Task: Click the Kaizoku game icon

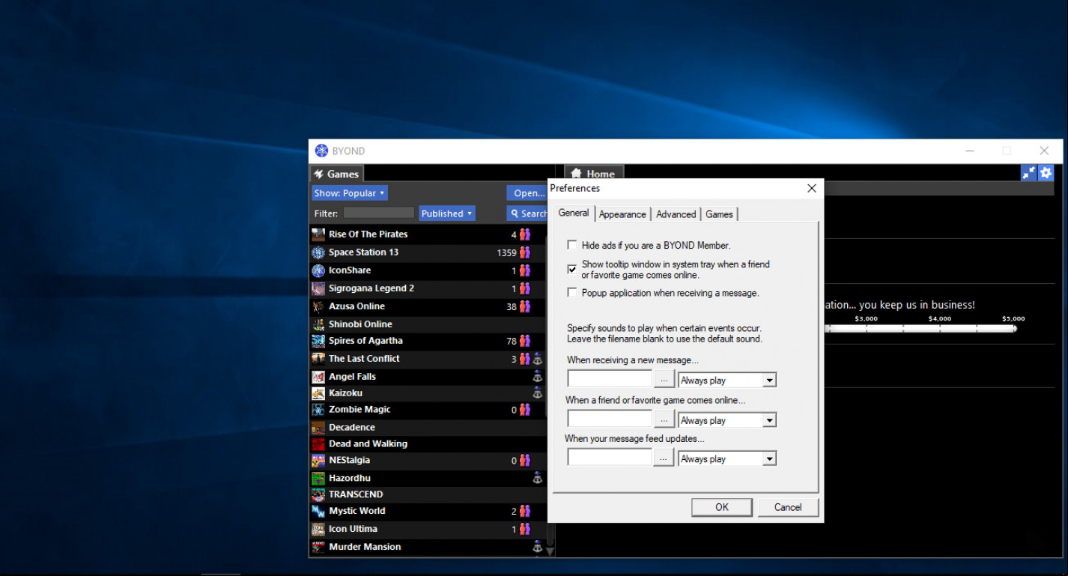Action: [318, 393]
